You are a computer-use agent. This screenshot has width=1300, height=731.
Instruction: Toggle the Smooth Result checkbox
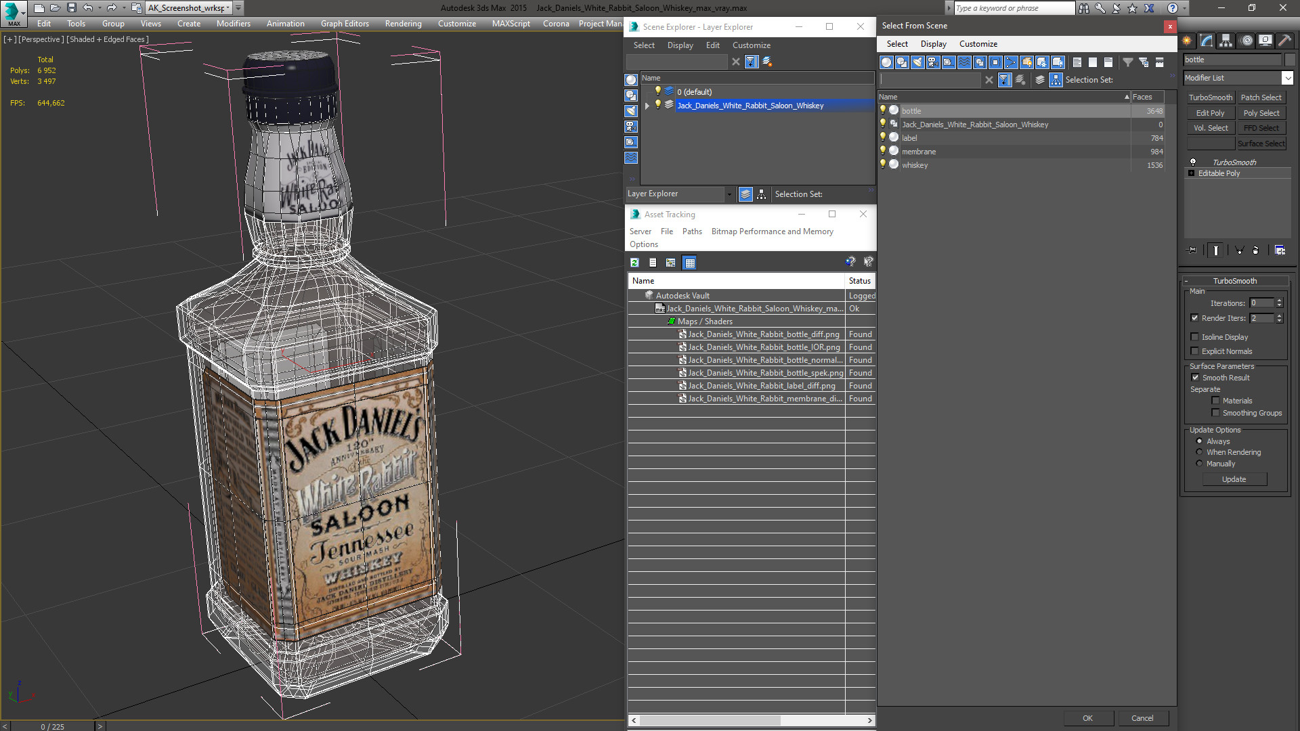[x=1195, y=378]
